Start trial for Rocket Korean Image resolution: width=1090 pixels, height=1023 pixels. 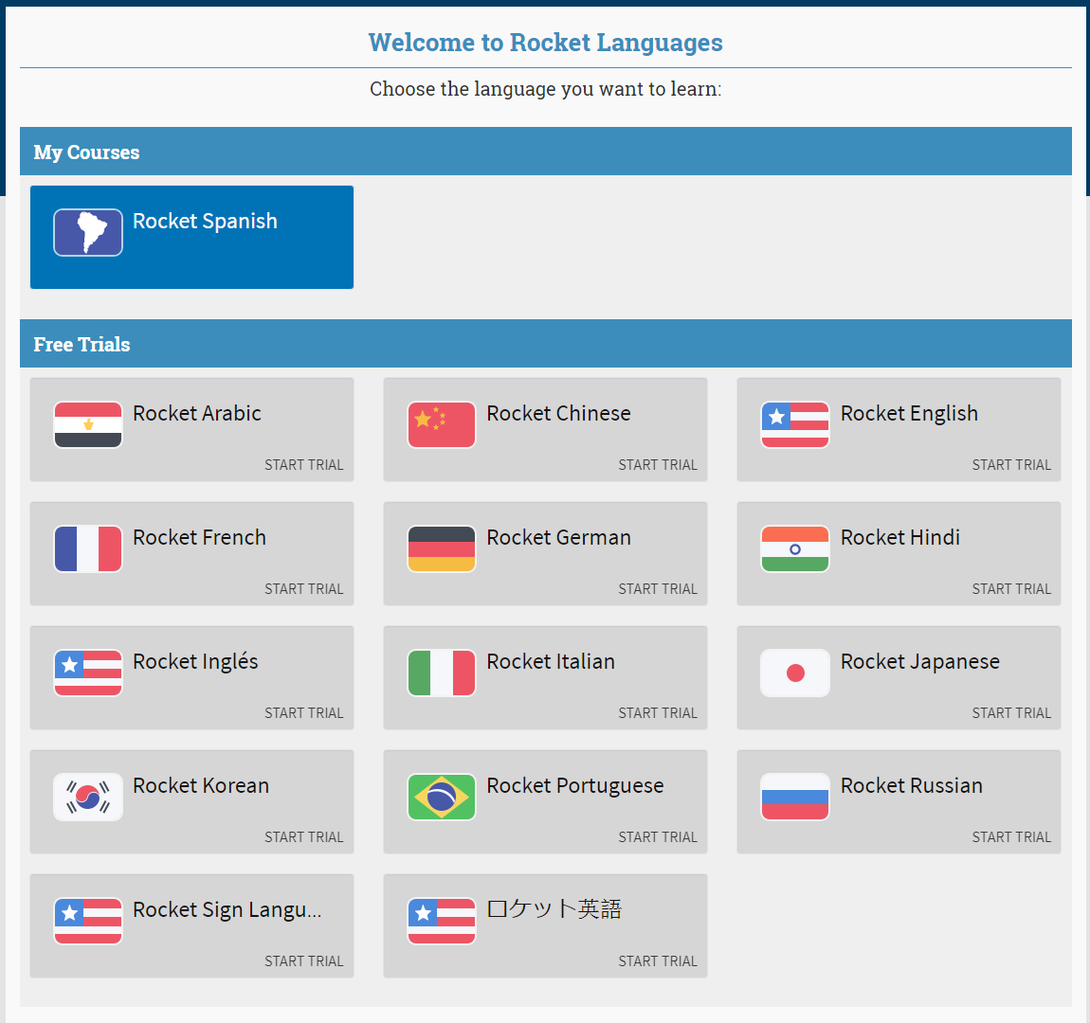304,837
